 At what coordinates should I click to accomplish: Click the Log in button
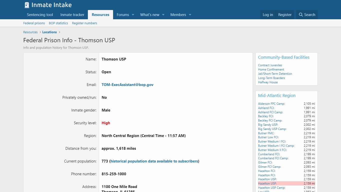pyautogui.click(x=268, y=15)
